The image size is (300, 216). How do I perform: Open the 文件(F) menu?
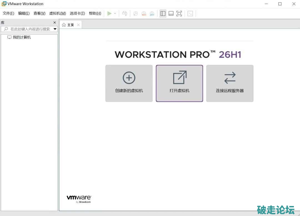click(x=8, y=13)
